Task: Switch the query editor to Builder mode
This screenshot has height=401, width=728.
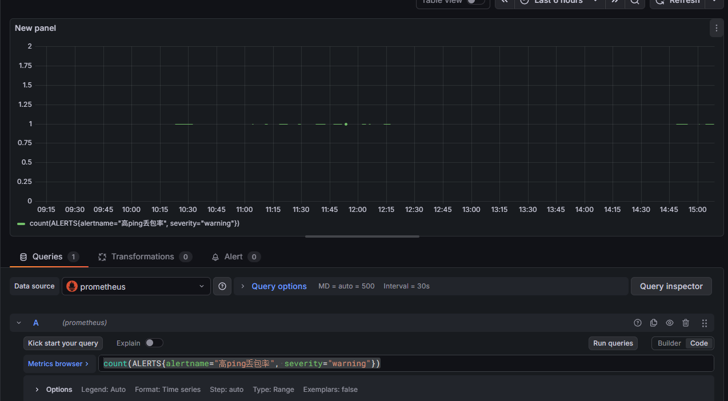Action: pyautogui.click(x=669, y=343)
